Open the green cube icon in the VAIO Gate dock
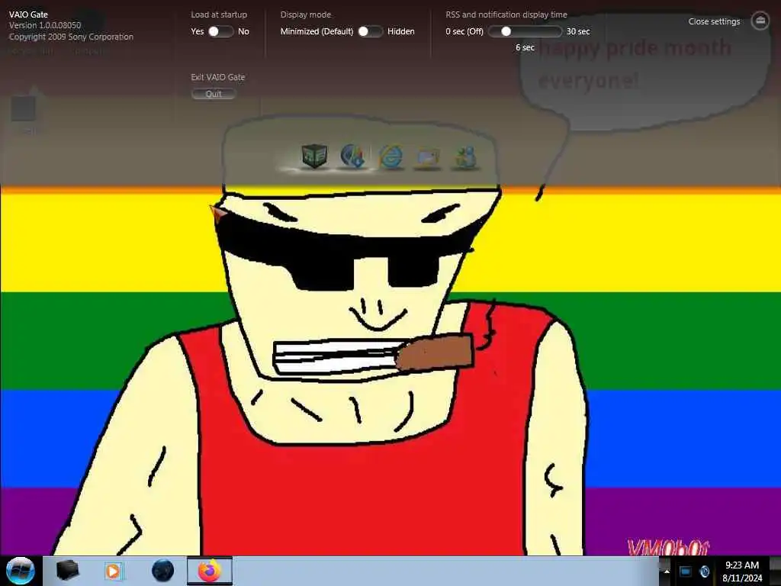 coord(314,156)
